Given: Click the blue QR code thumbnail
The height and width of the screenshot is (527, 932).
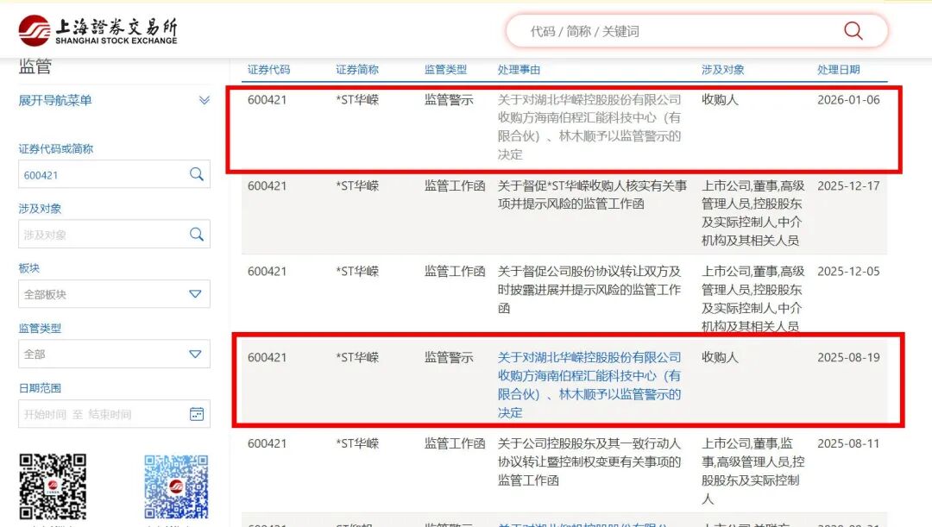Looking at the screenshot, I should (176, 487).
